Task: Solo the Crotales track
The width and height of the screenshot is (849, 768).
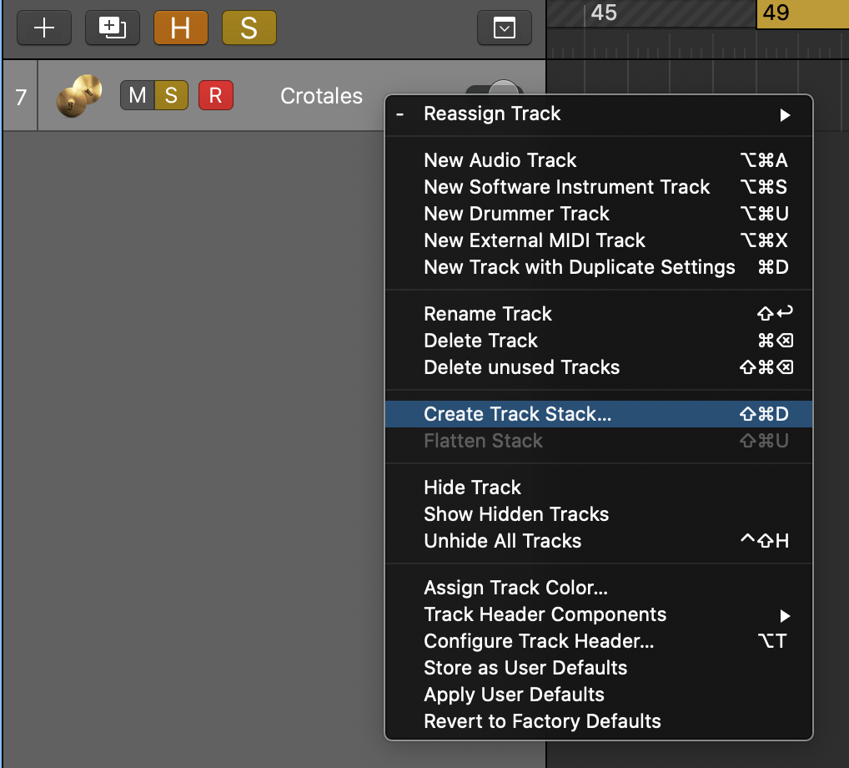Action: coord(171,96)
